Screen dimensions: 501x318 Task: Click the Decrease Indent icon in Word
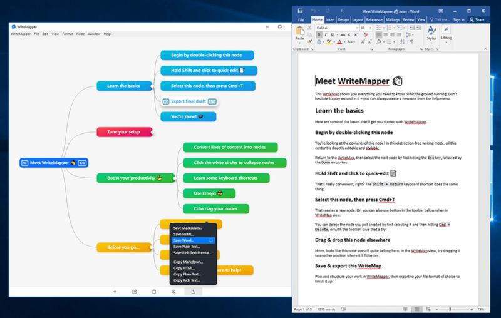[412, 28]
